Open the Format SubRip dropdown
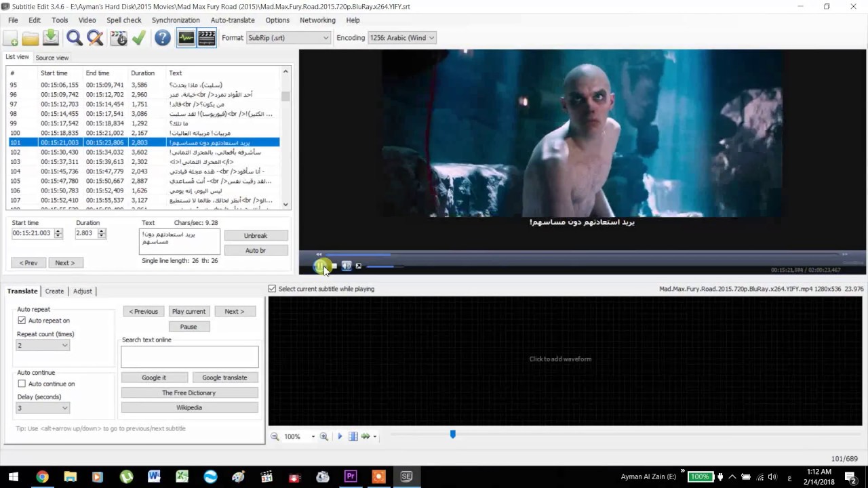Image resolution: width=868 pixels, height=488 pixels. click(x=288, y=38)
